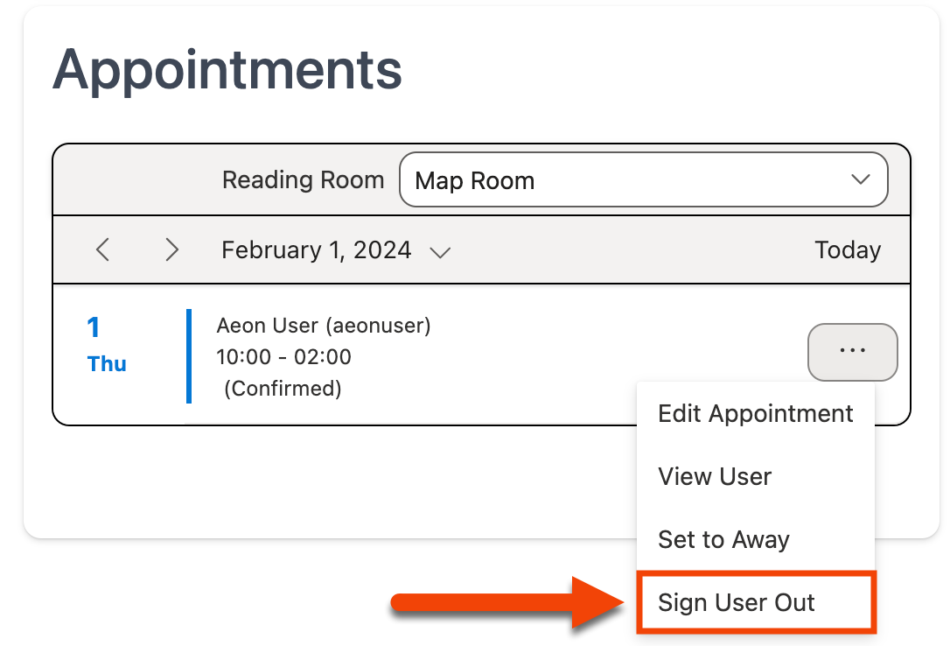Image resolution: width=950 pixels, height=646 pixels.
Task: Go to the previous day arrow
Action: [x=102, y=250]
